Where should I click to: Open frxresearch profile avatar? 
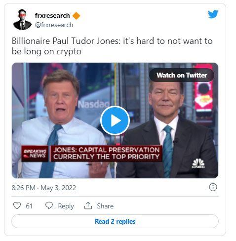tap(22, 20)
